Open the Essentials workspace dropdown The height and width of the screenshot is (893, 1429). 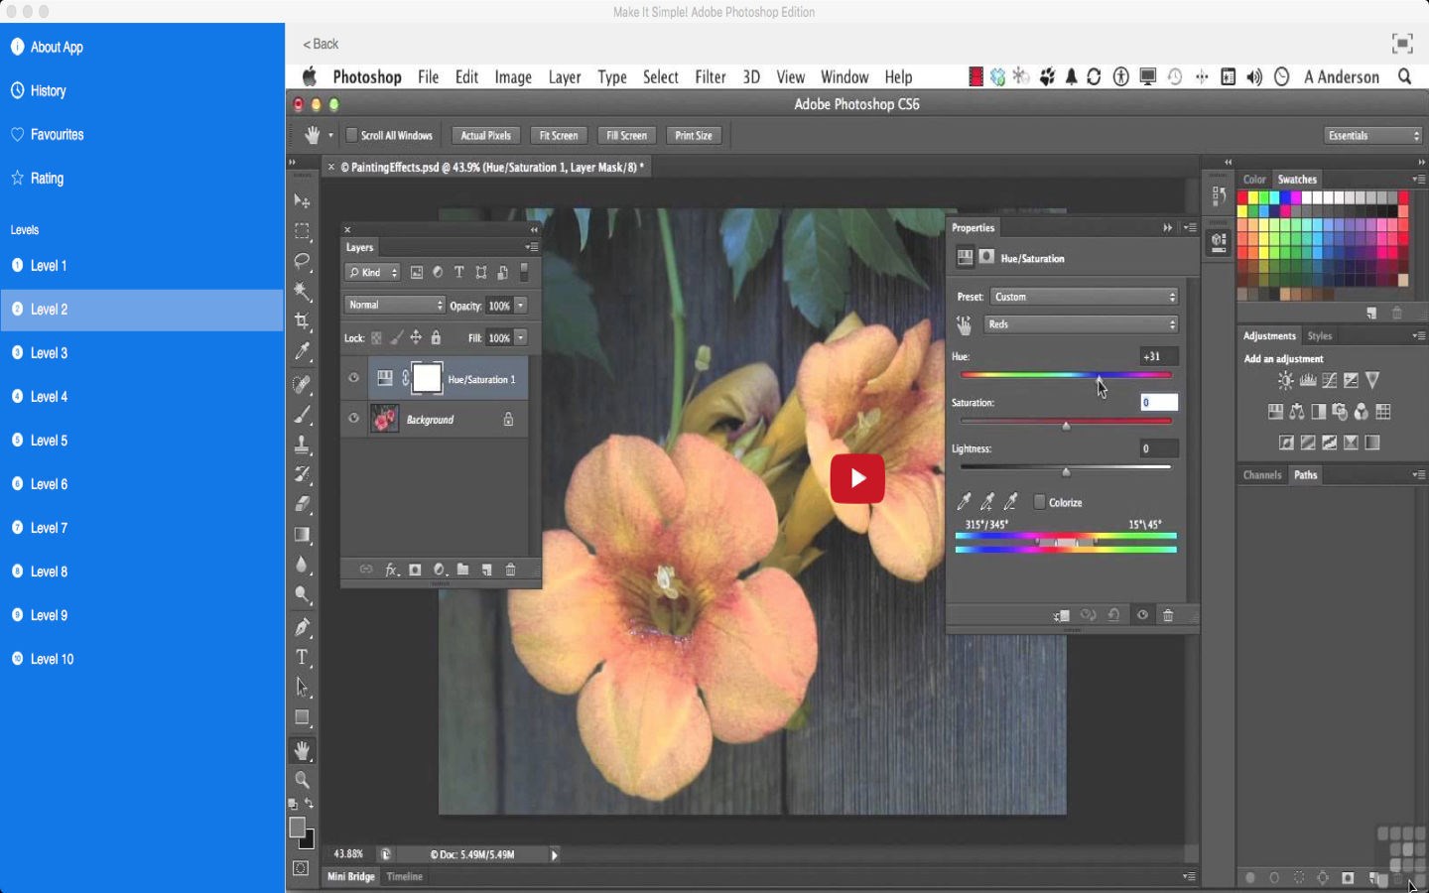click(x=1374, y=135)
